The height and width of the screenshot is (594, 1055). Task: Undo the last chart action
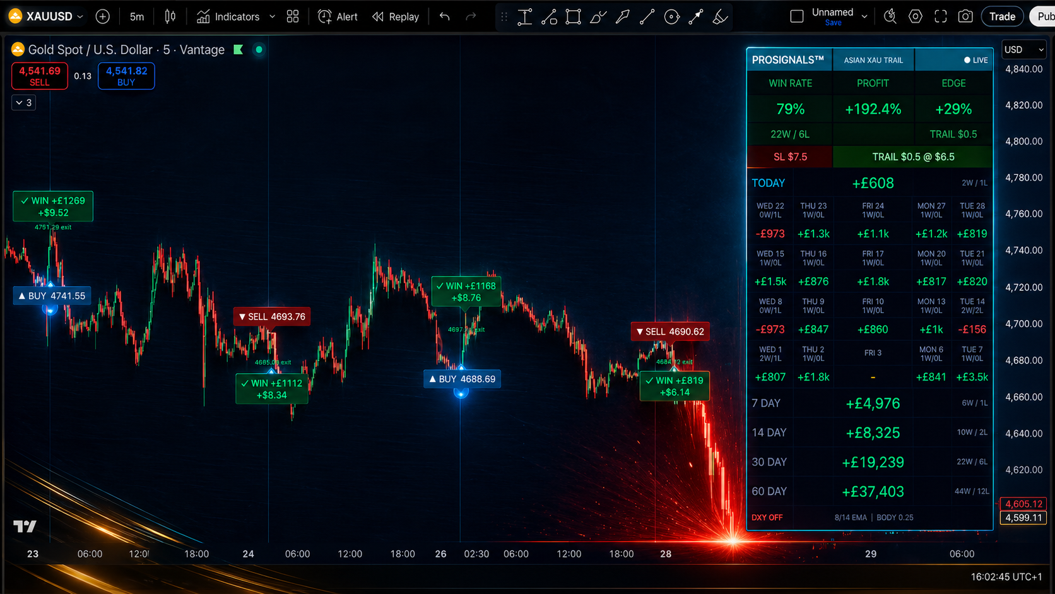pos(445,16)
